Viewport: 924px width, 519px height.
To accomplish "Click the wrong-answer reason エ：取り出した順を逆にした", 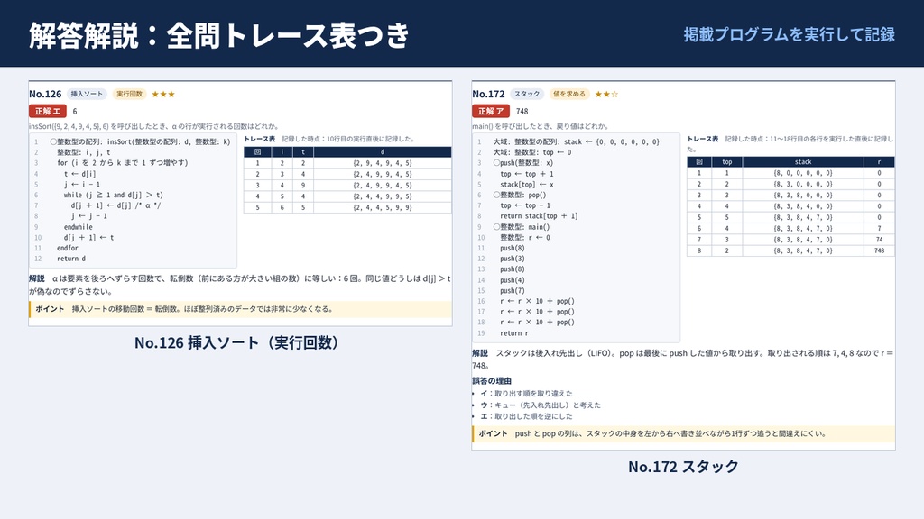I will click(526, 416).
